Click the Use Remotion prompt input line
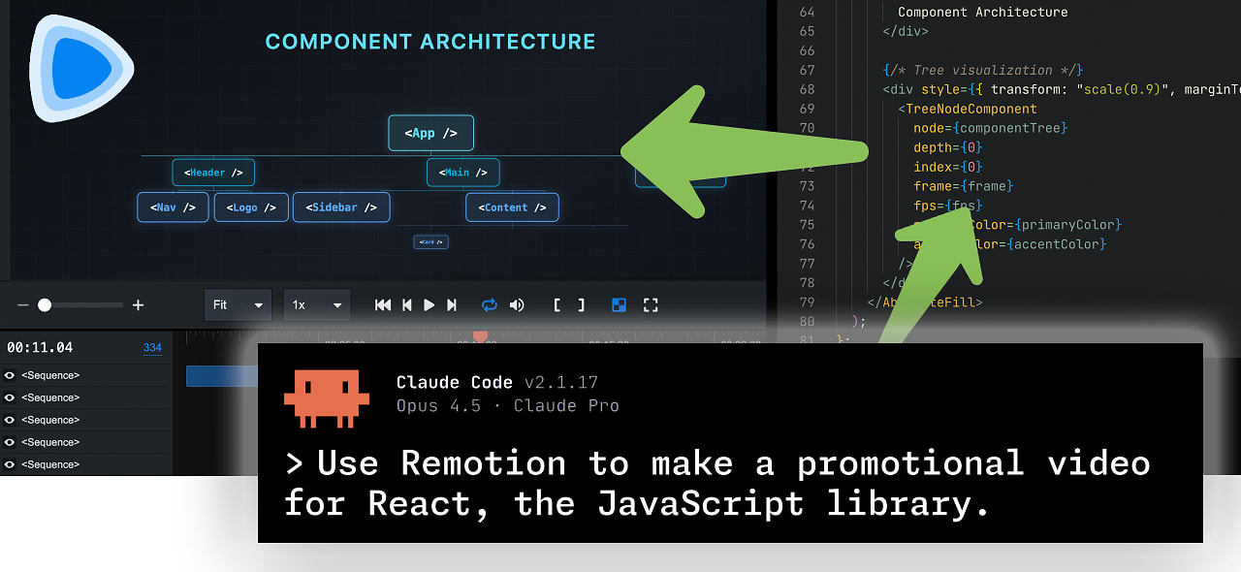 click(x=717, y=483)
